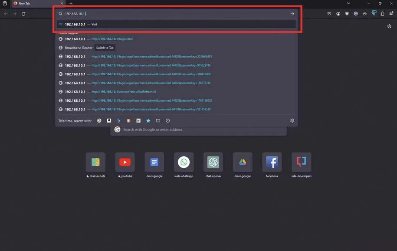Expand the list all tabs chevron
Viewport: 397px width, 251px height.
348,3
